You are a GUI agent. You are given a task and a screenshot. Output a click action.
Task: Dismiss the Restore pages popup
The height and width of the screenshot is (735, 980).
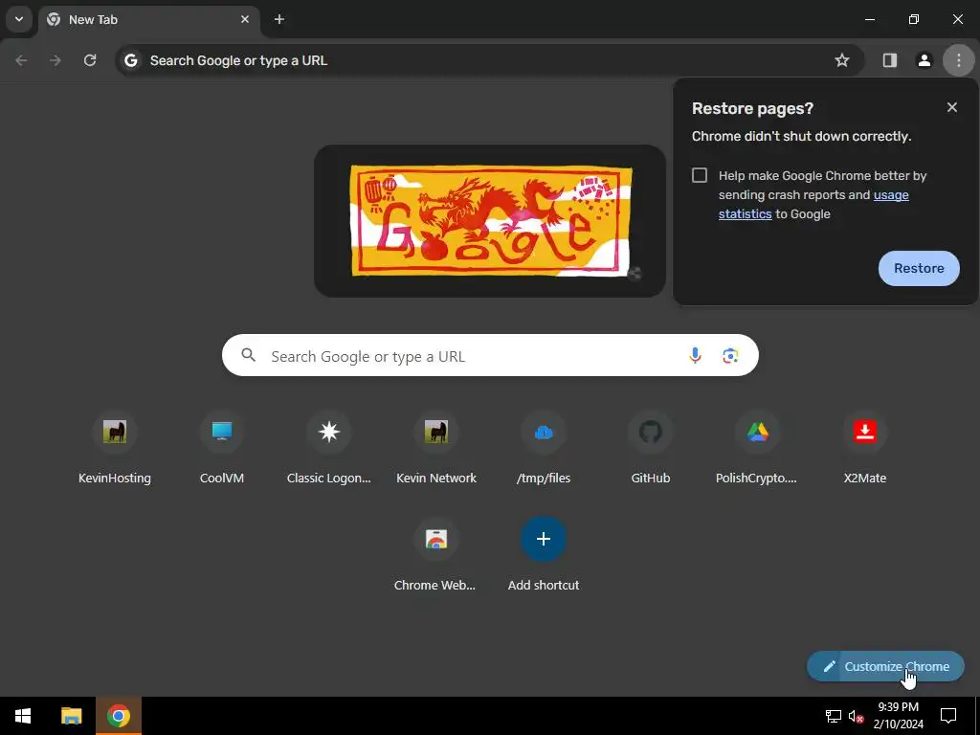click(x=952, y=107)
